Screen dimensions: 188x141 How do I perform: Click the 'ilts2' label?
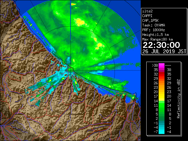pyautogui.click(x=147, y=11)
